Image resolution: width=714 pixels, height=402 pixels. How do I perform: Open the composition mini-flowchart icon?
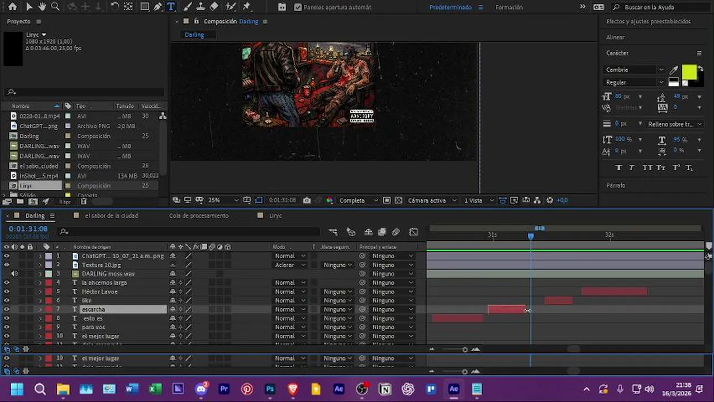coord(333,232)
